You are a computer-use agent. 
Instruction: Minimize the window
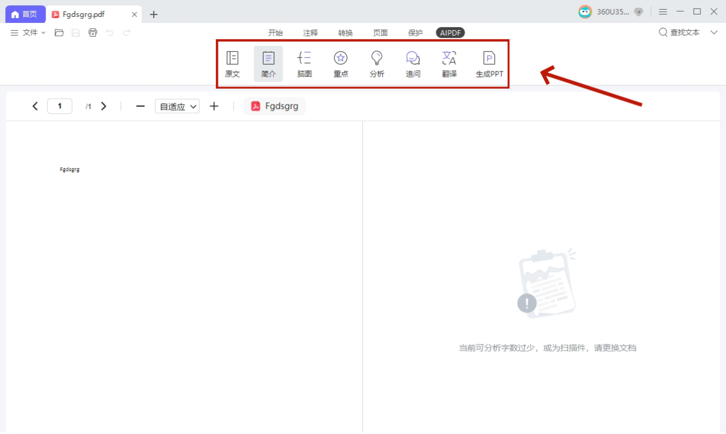680,11
